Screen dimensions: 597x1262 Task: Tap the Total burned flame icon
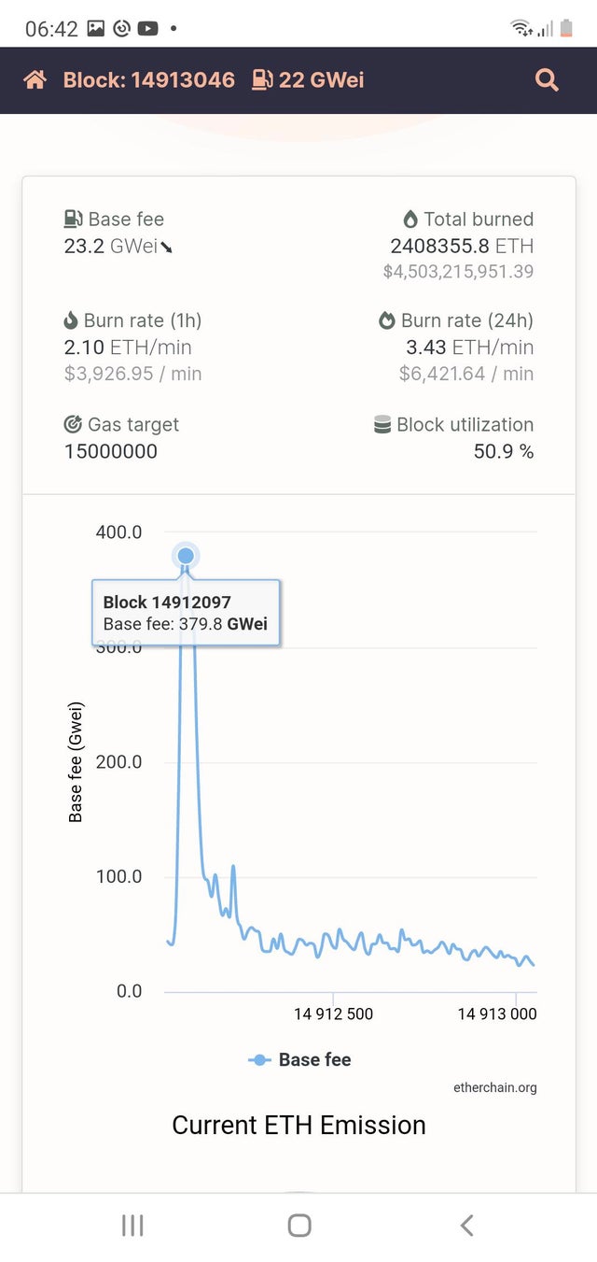pyautogui.click(x=410, y=220)
